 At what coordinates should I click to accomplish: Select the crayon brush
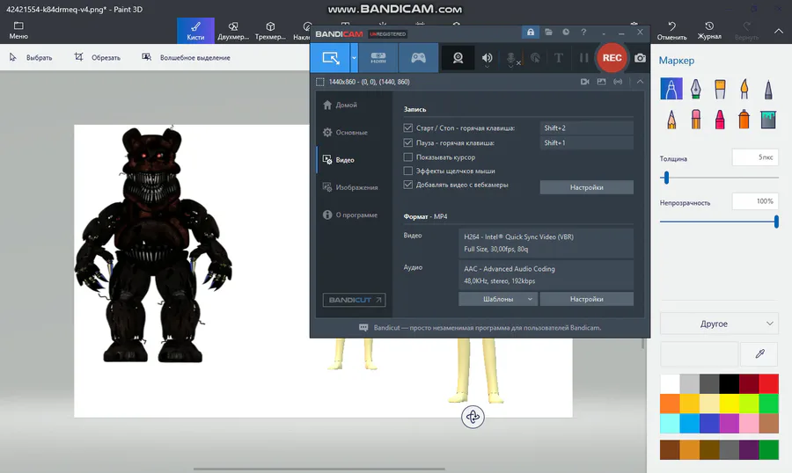[720, 120]
